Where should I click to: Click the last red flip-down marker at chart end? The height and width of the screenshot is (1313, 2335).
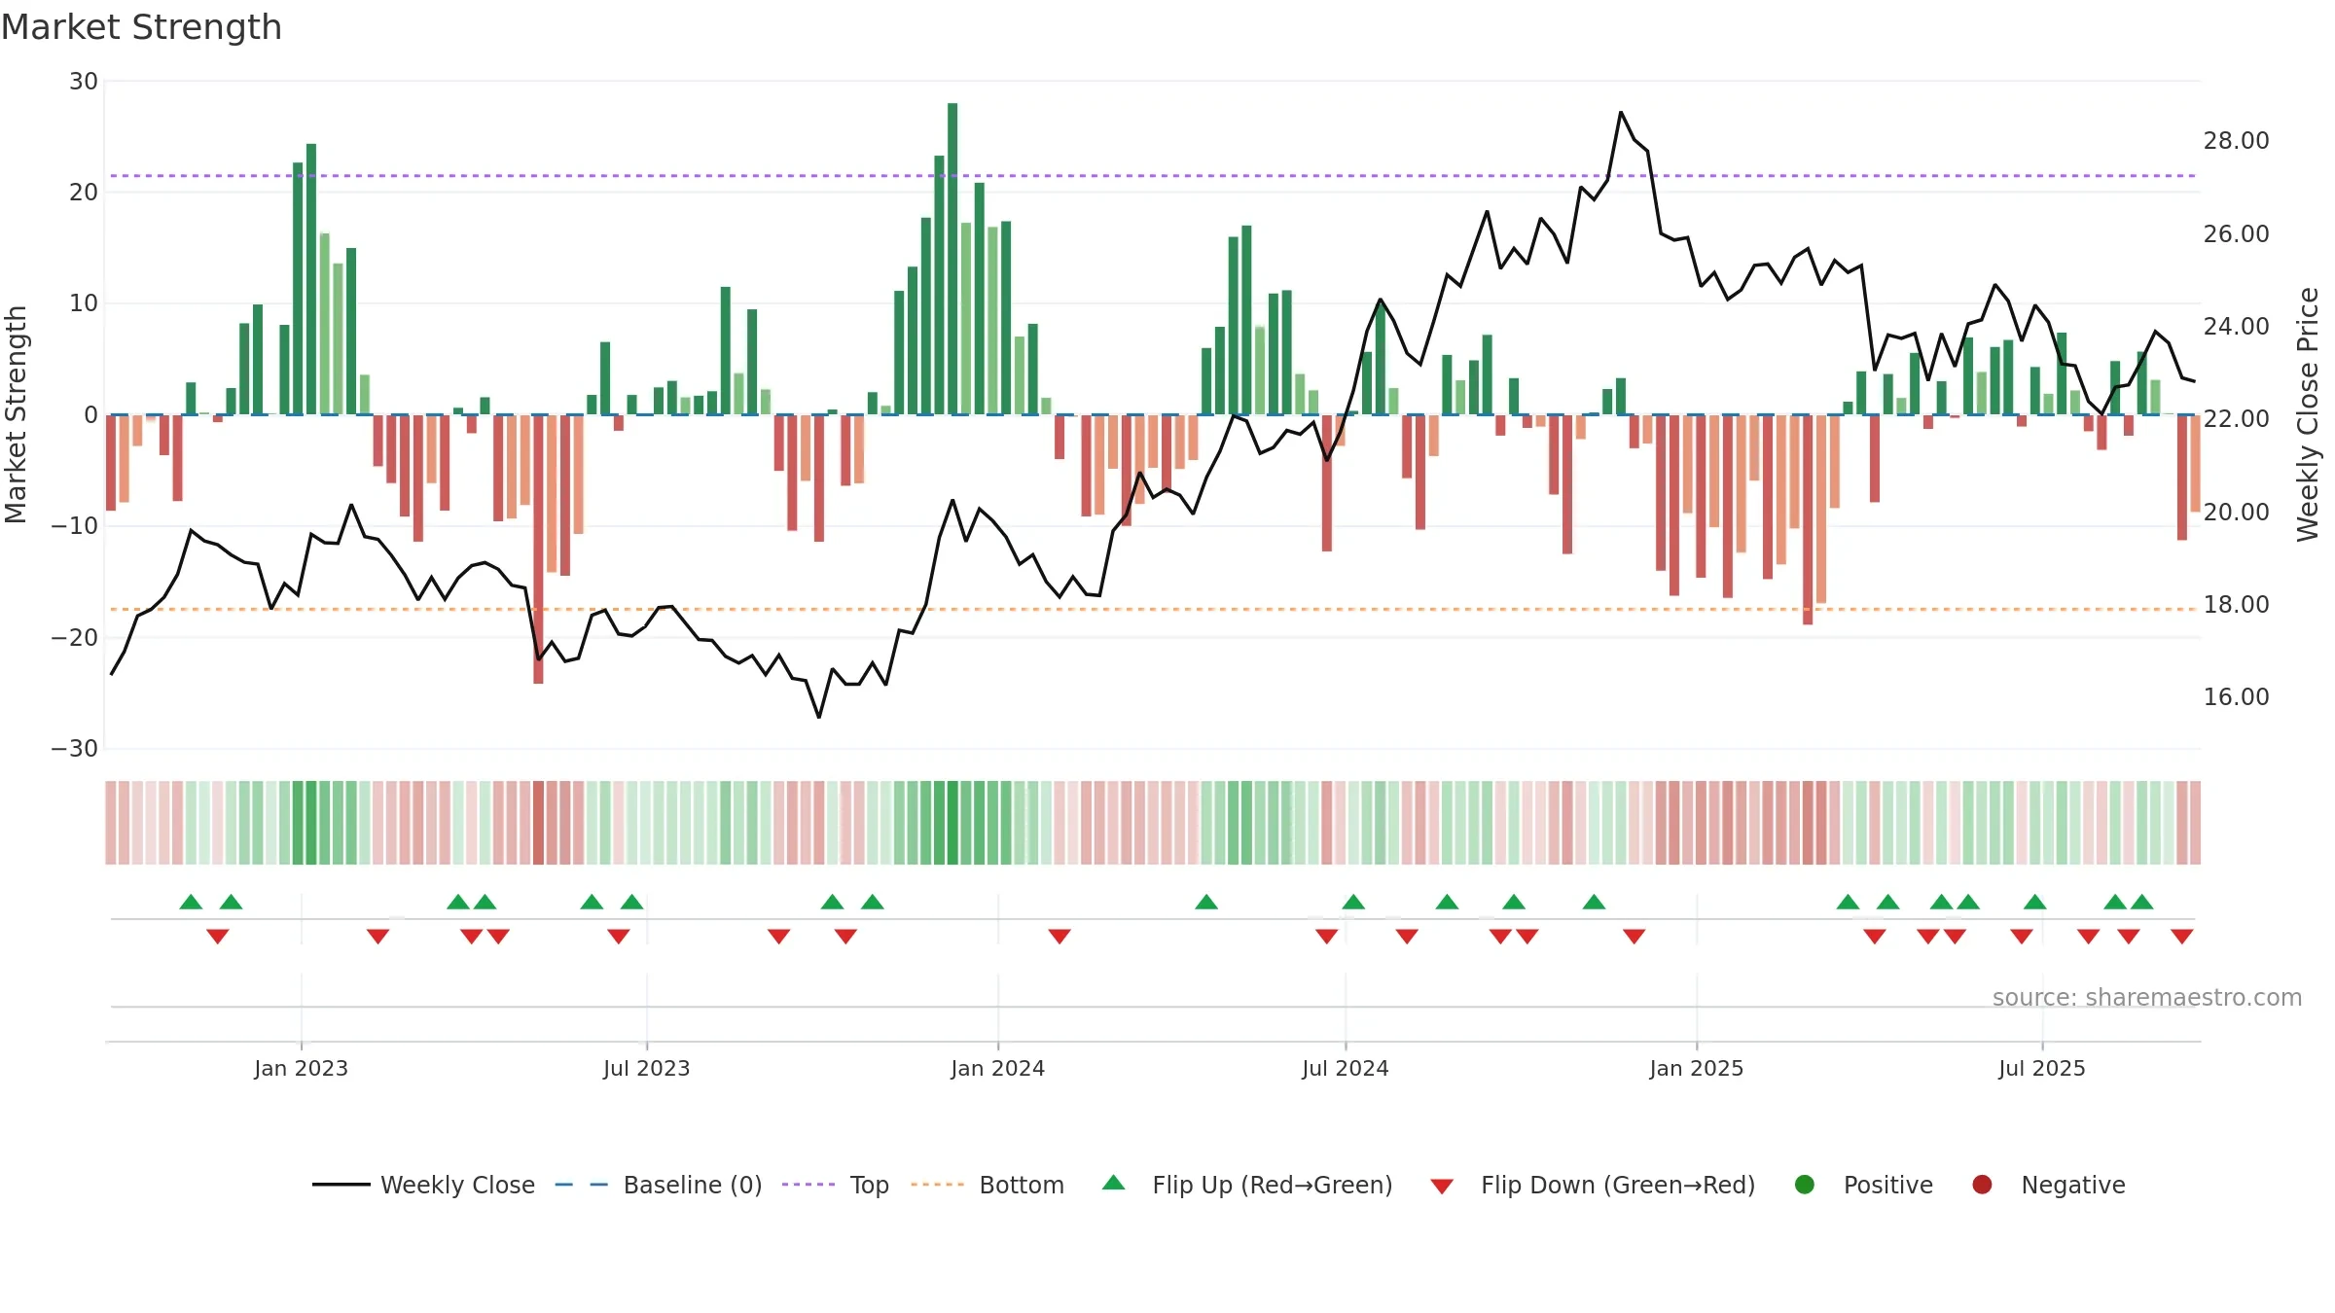2181,936
